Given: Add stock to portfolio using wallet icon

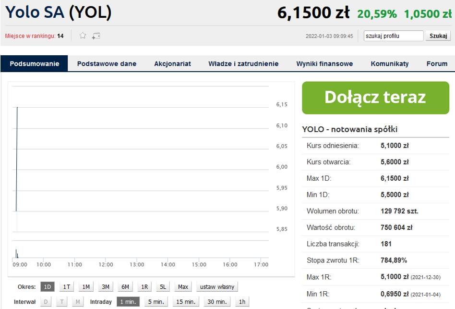Looking at the screenshot, I should 96,36.
